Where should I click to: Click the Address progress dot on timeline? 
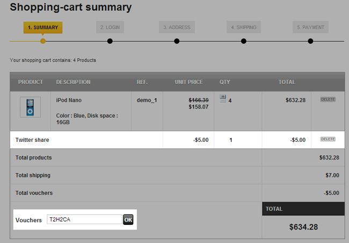tap(177, 41)
